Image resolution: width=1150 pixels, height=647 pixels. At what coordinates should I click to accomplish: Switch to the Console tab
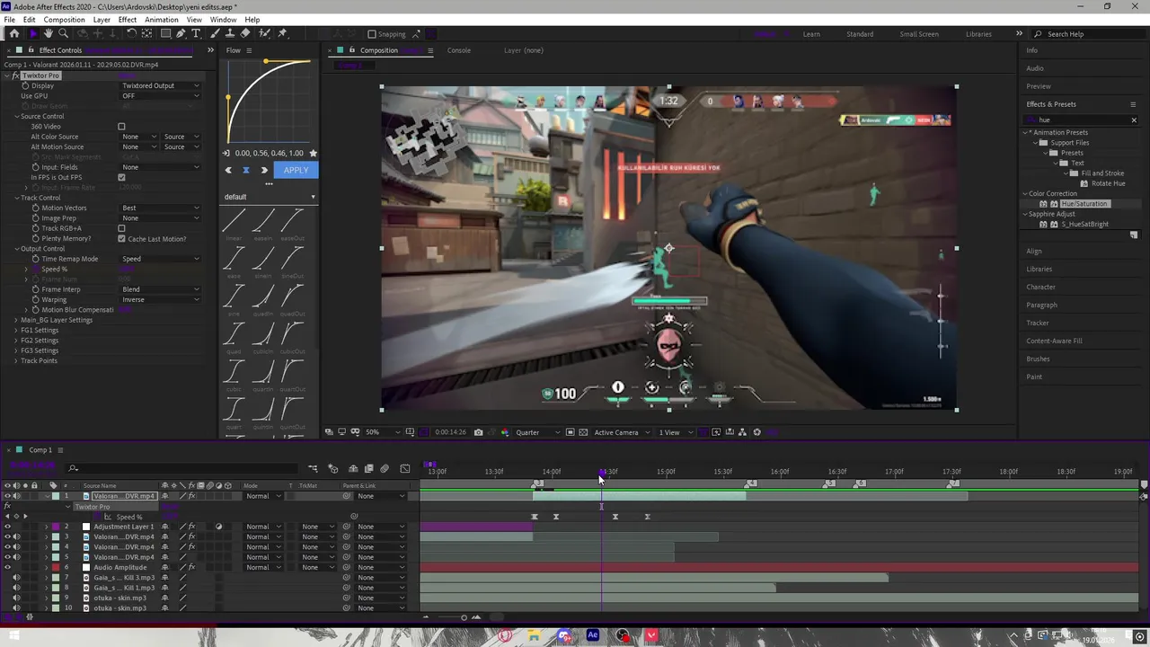coord(459,50)
